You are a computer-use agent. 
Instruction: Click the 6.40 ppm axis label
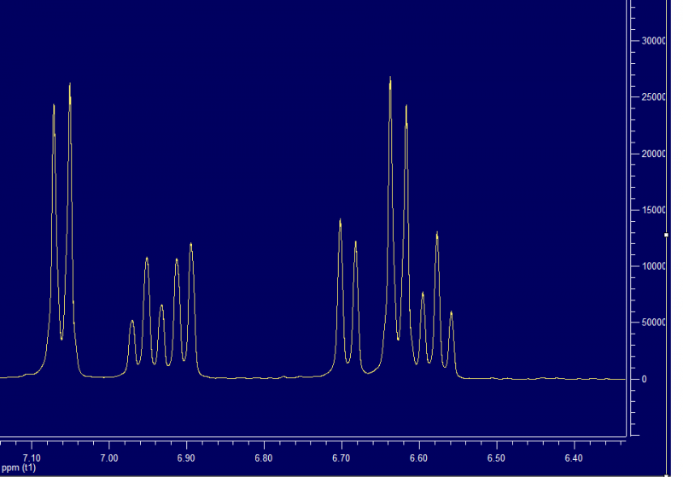(x=574, y=458)
